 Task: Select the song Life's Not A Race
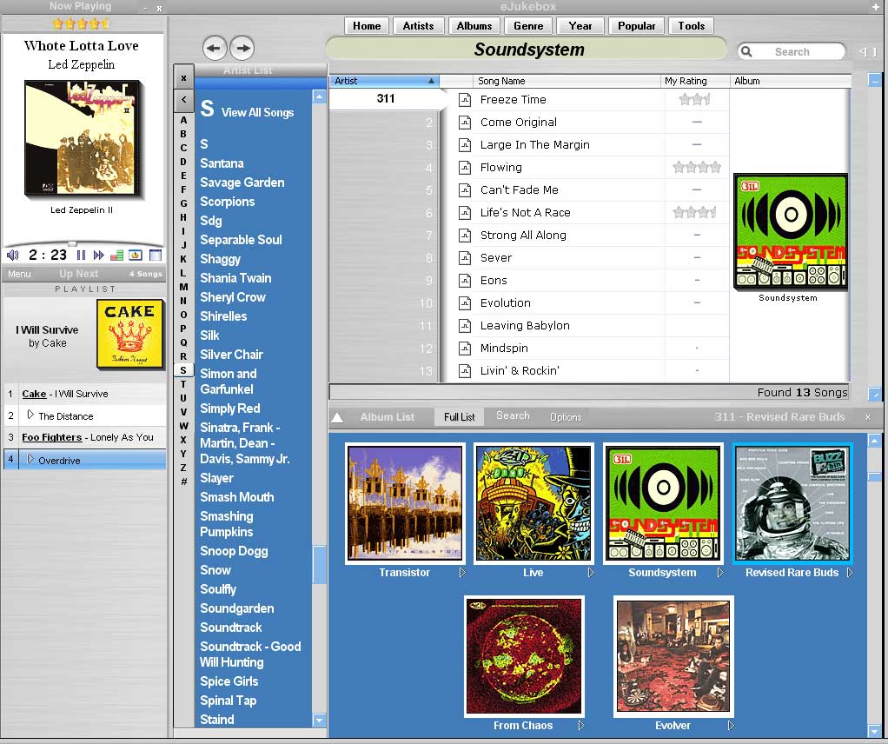pyautogui.click(x=525, y=213)
